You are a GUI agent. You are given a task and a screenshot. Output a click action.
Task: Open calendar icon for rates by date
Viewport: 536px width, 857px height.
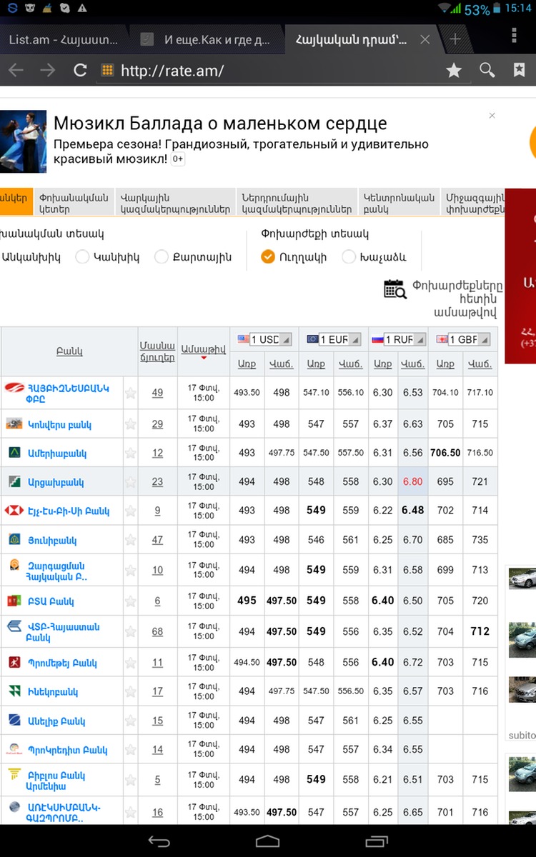pos(395,289)
